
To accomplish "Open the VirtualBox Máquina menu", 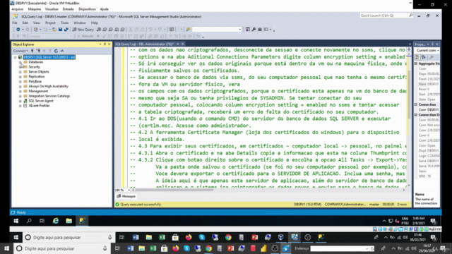I will tap(35, 9).
